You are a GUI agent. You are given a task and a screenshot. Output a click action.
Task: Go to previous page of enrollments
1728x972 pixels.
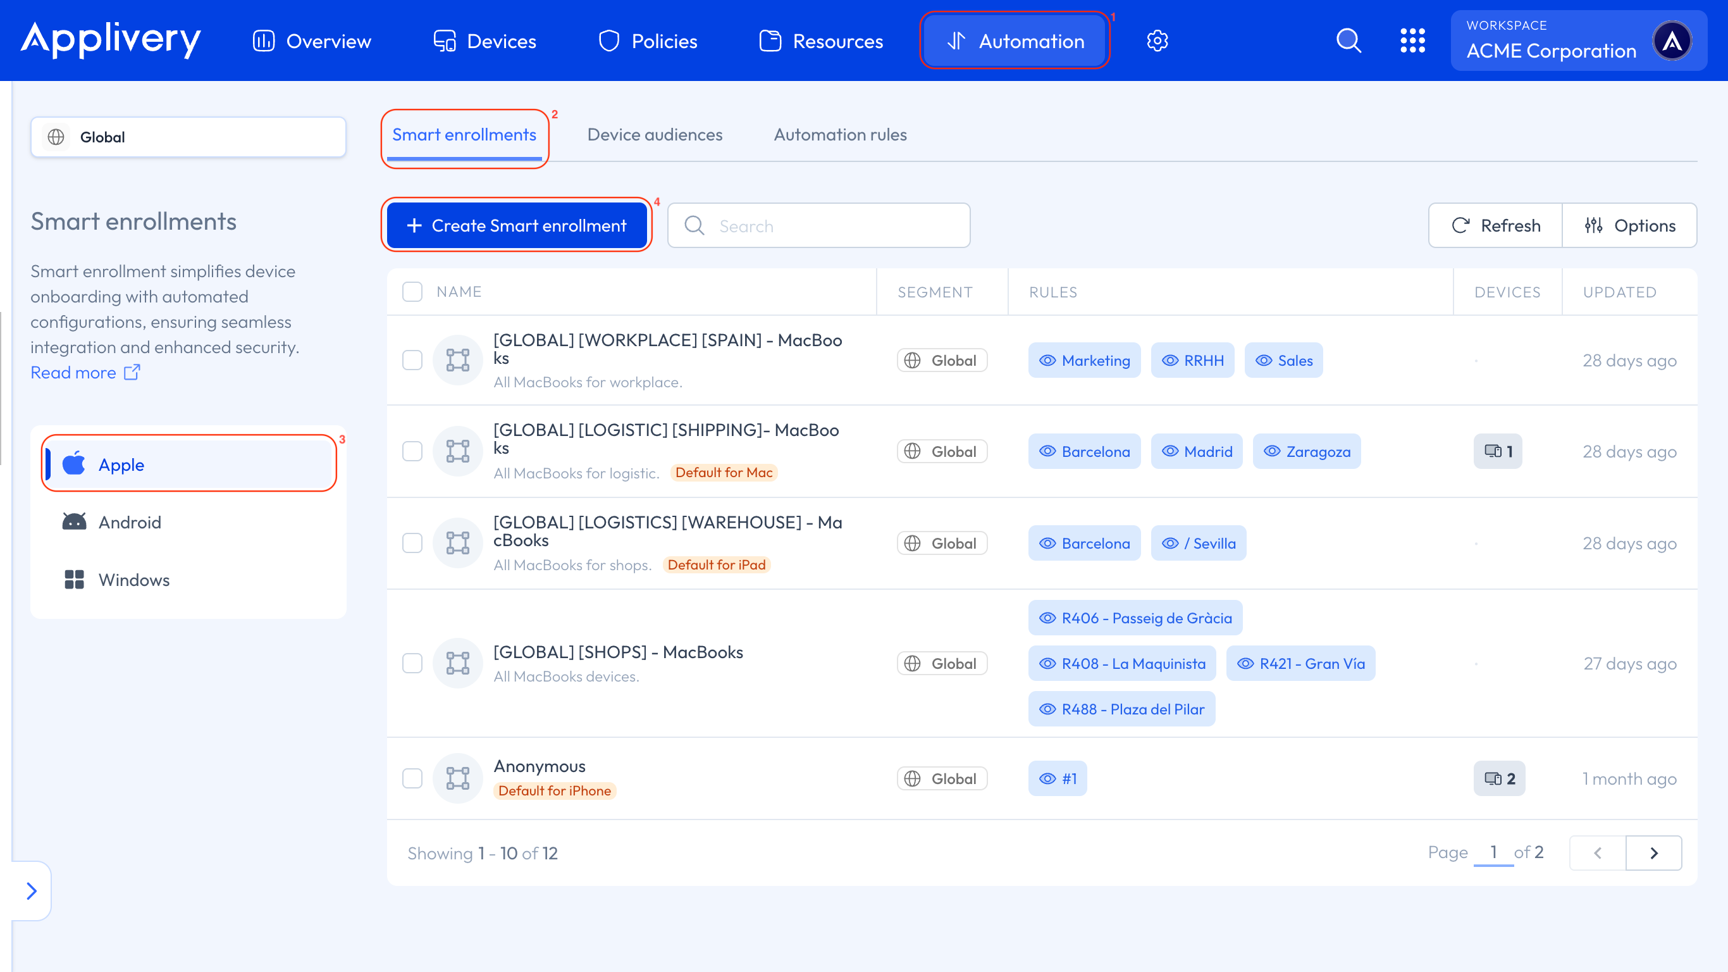1598,852
